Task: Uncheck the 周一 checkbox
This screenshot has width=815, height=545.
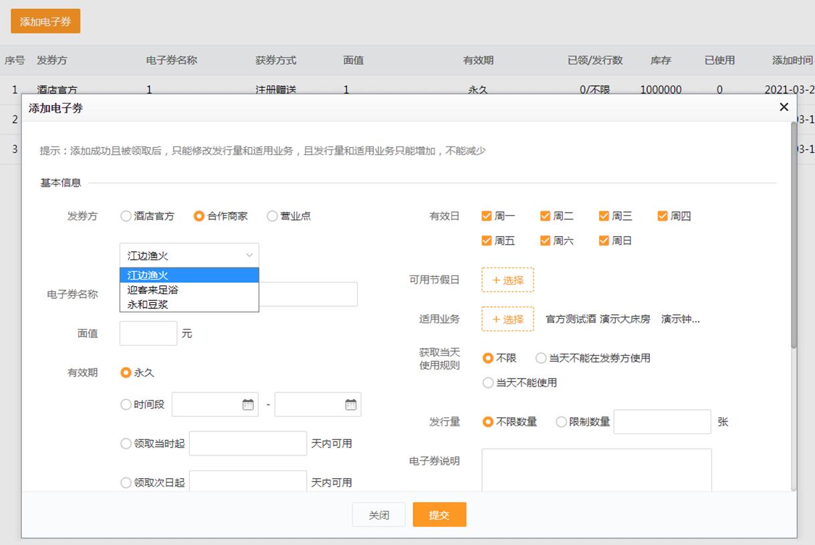Action: (x=487, y=216)
